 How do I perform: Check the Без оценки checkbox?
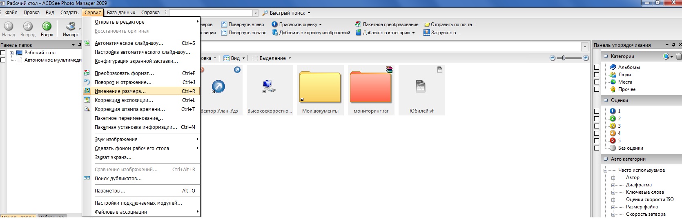[x=597, y=148]
